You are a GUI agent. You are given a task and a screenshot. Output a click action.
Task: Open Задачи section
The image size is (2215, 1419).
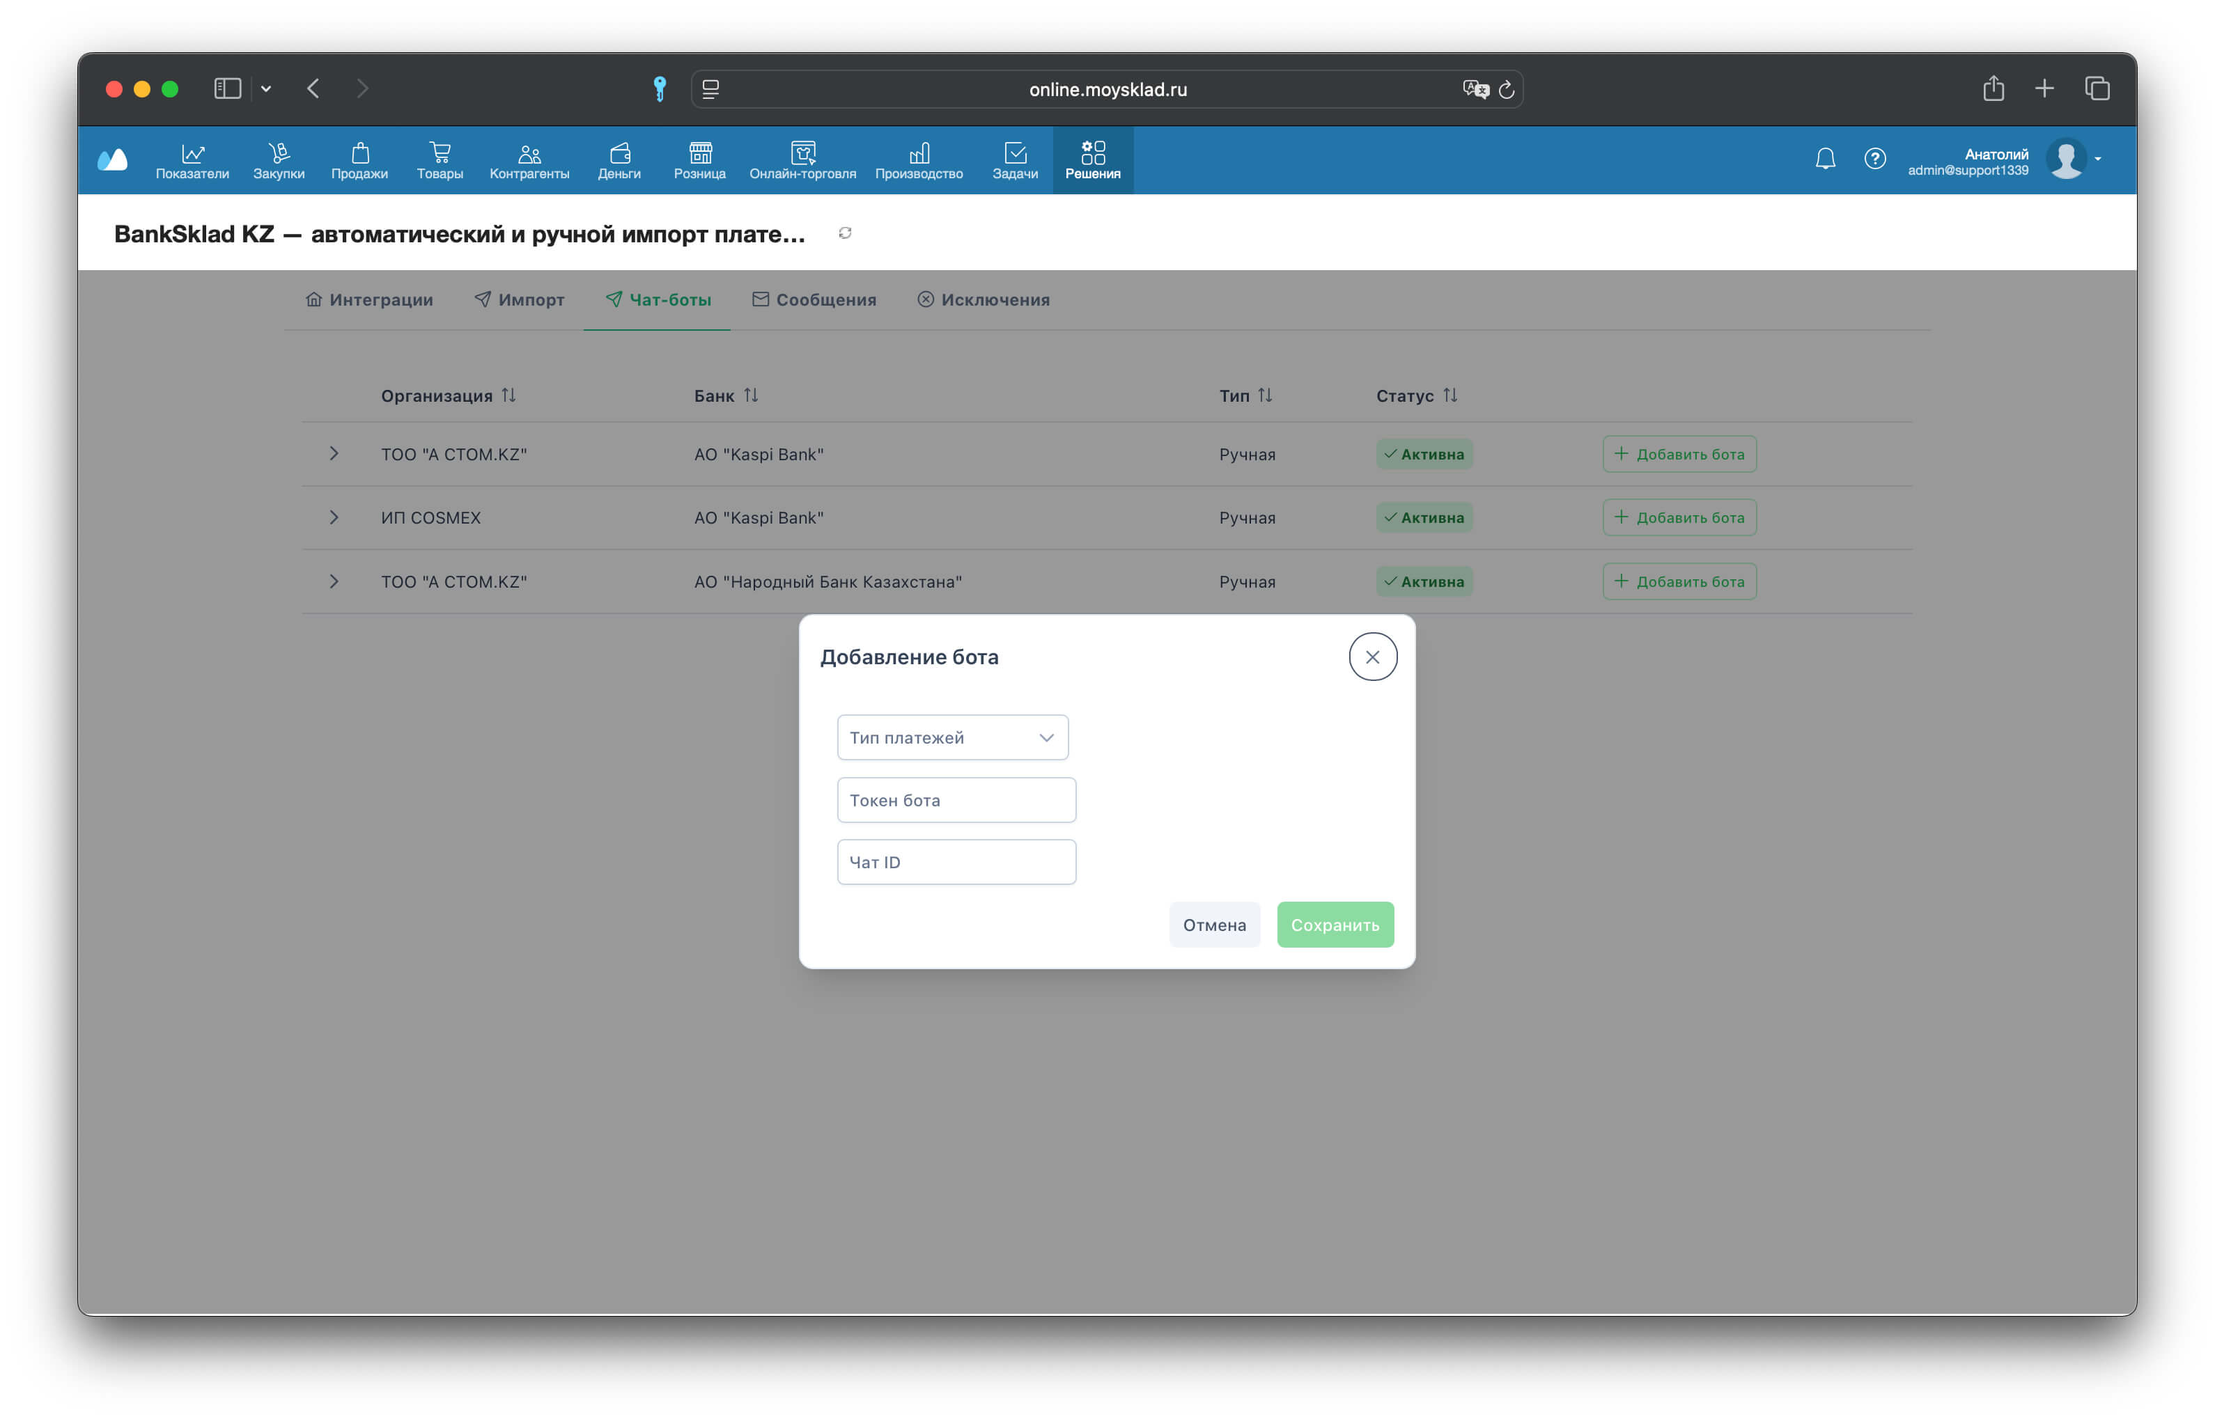[1015, 160]
